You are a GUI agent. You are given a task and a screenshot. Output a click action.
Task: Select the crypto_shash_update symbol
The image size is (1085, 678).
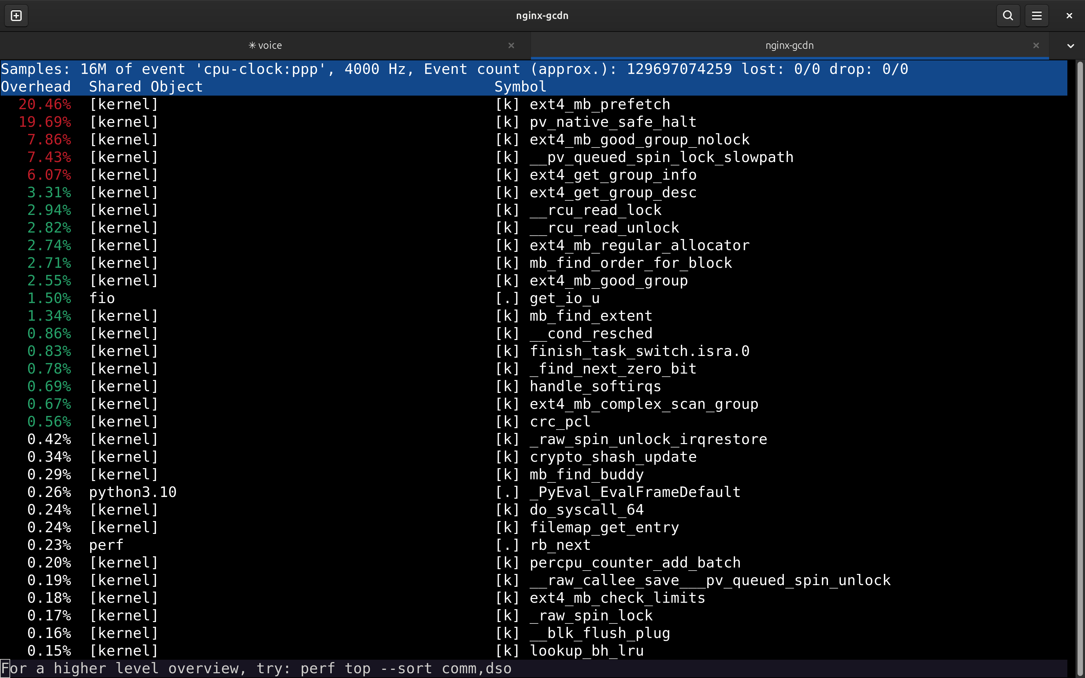coord(613,457)
